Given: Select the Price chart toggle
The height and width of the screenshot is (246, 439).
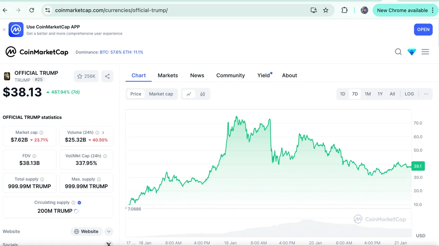Looking at the screenshot, I should 136,94.
